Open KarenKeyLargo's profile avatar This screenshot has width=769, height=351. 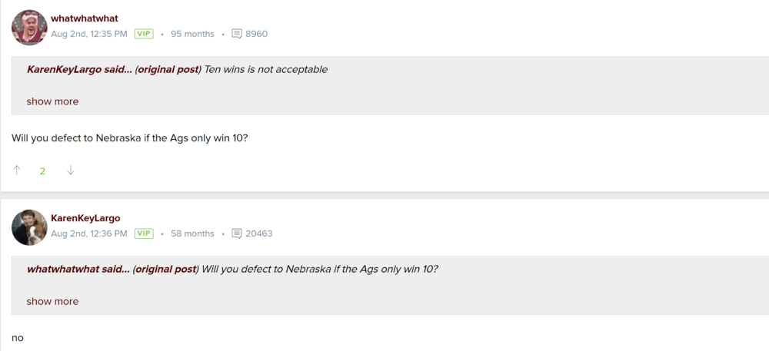[29, 227]
